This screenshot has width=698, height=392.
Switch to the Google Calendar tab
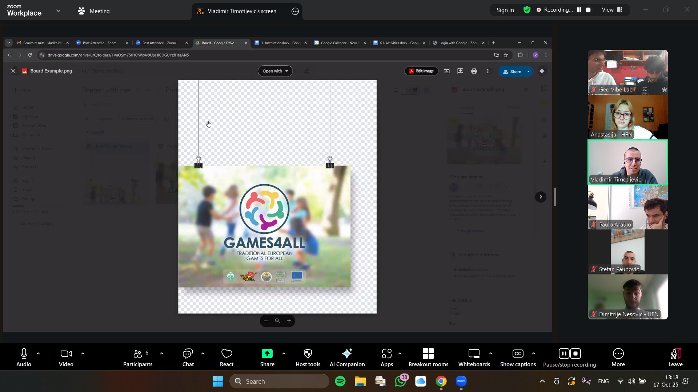click(x=340, y=43)
